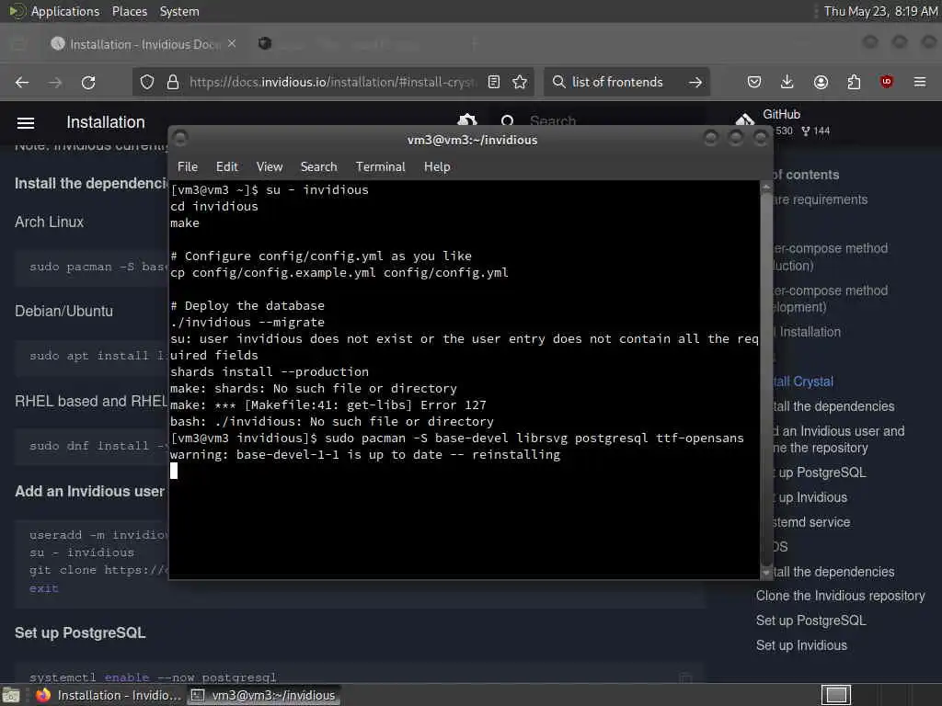Click the docs search magnifier icon
The width and height of the screenshot is (942, 706).
coord(508,121)
